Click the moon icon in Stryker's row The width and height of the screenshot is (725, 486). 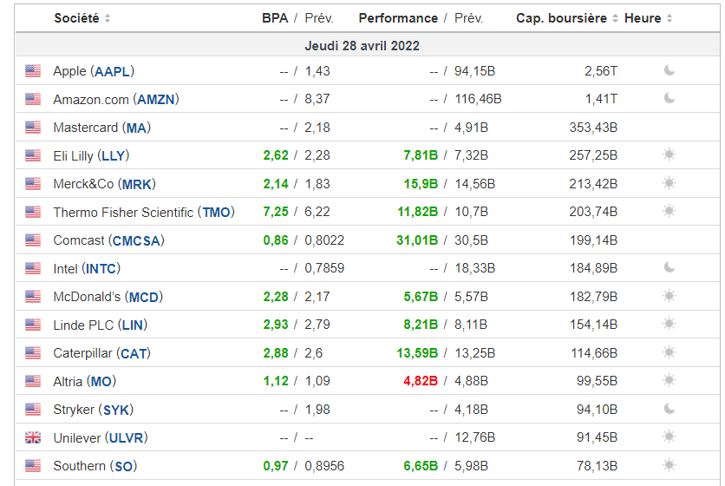click(x=669, y=410)
